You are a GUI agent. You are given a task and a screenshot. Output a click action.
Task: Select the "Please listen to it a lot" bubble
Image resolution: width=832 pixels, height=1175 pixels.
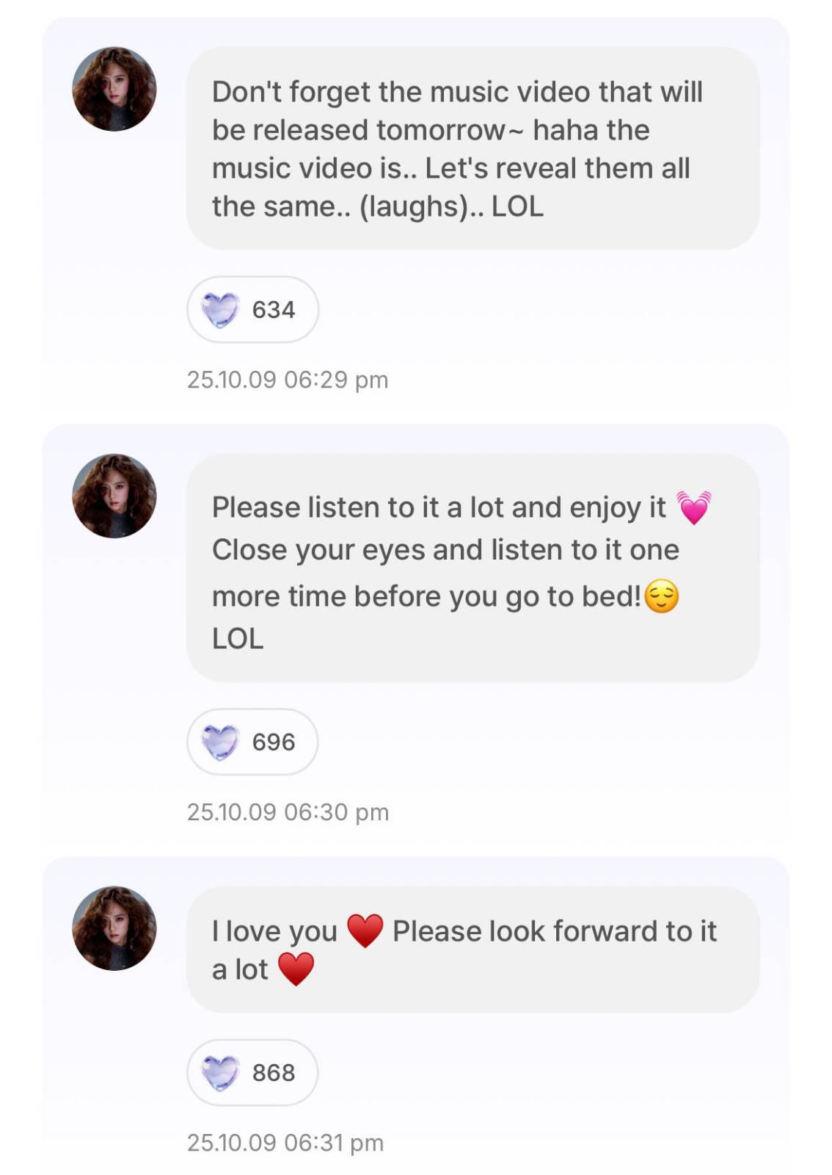(x=472, y=568)
